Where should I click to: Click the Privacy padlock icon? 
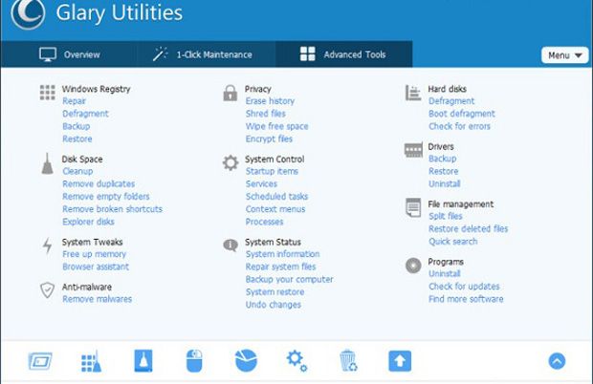(230, 93)
